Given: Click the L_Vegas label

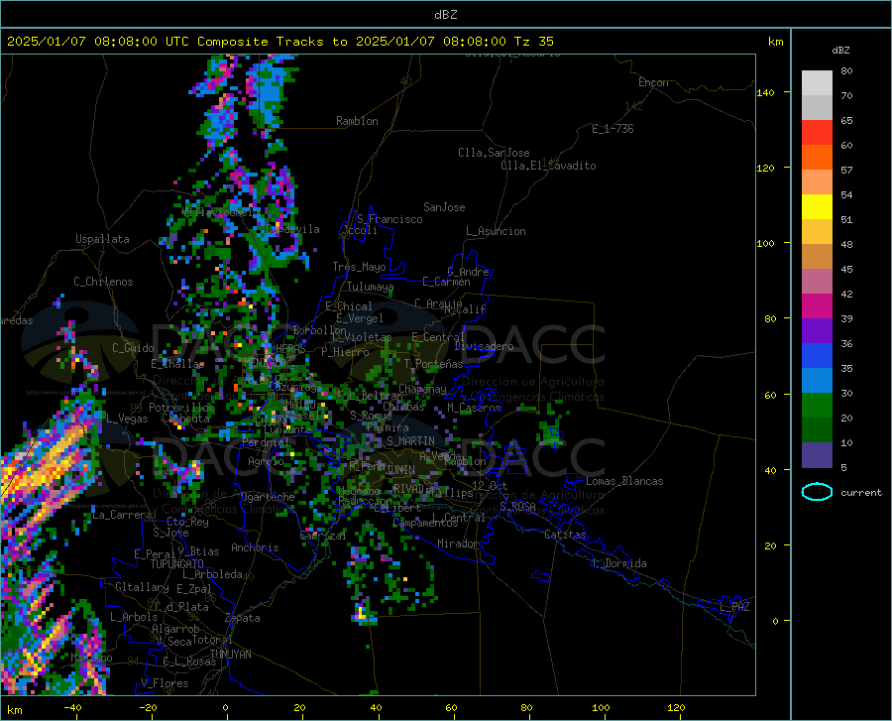Looking at the screenshot, I should coord(127,419).
